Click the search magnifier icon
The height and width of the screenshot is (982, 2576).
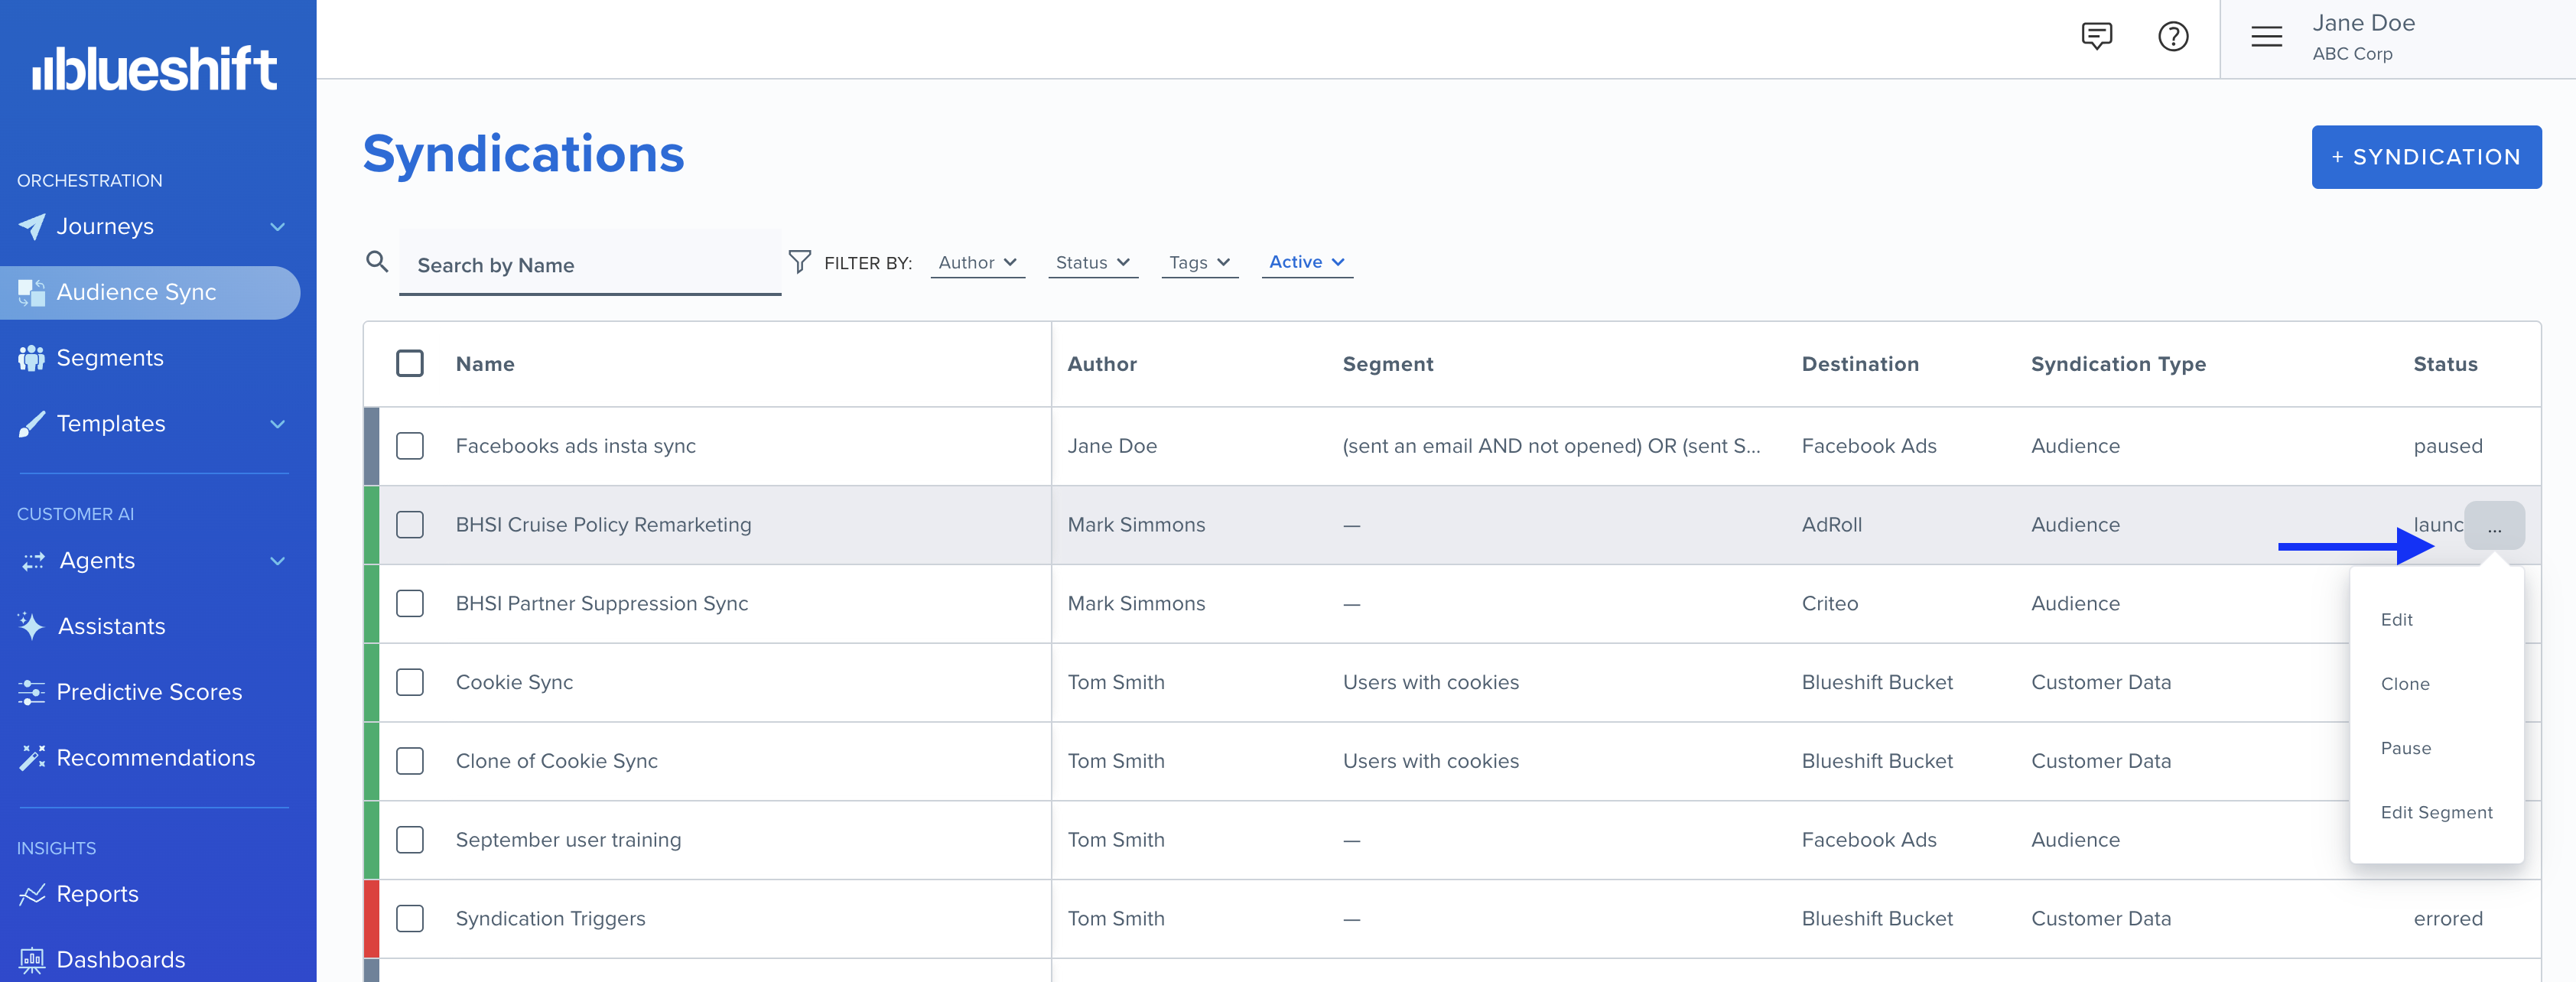point(377,262)
